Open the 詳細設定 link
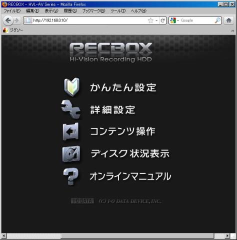Screen dimensions: 237x240 coord(112,110)
